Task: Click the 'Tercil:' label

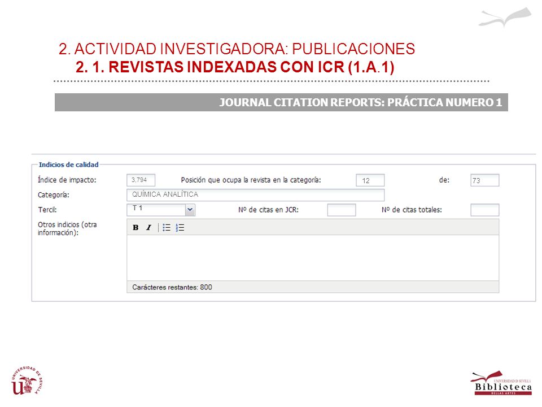Action: click(x=47, y=210)
